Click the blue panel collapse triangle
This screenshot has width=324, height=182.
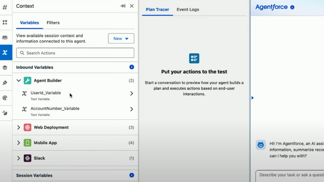click(252, 98)
